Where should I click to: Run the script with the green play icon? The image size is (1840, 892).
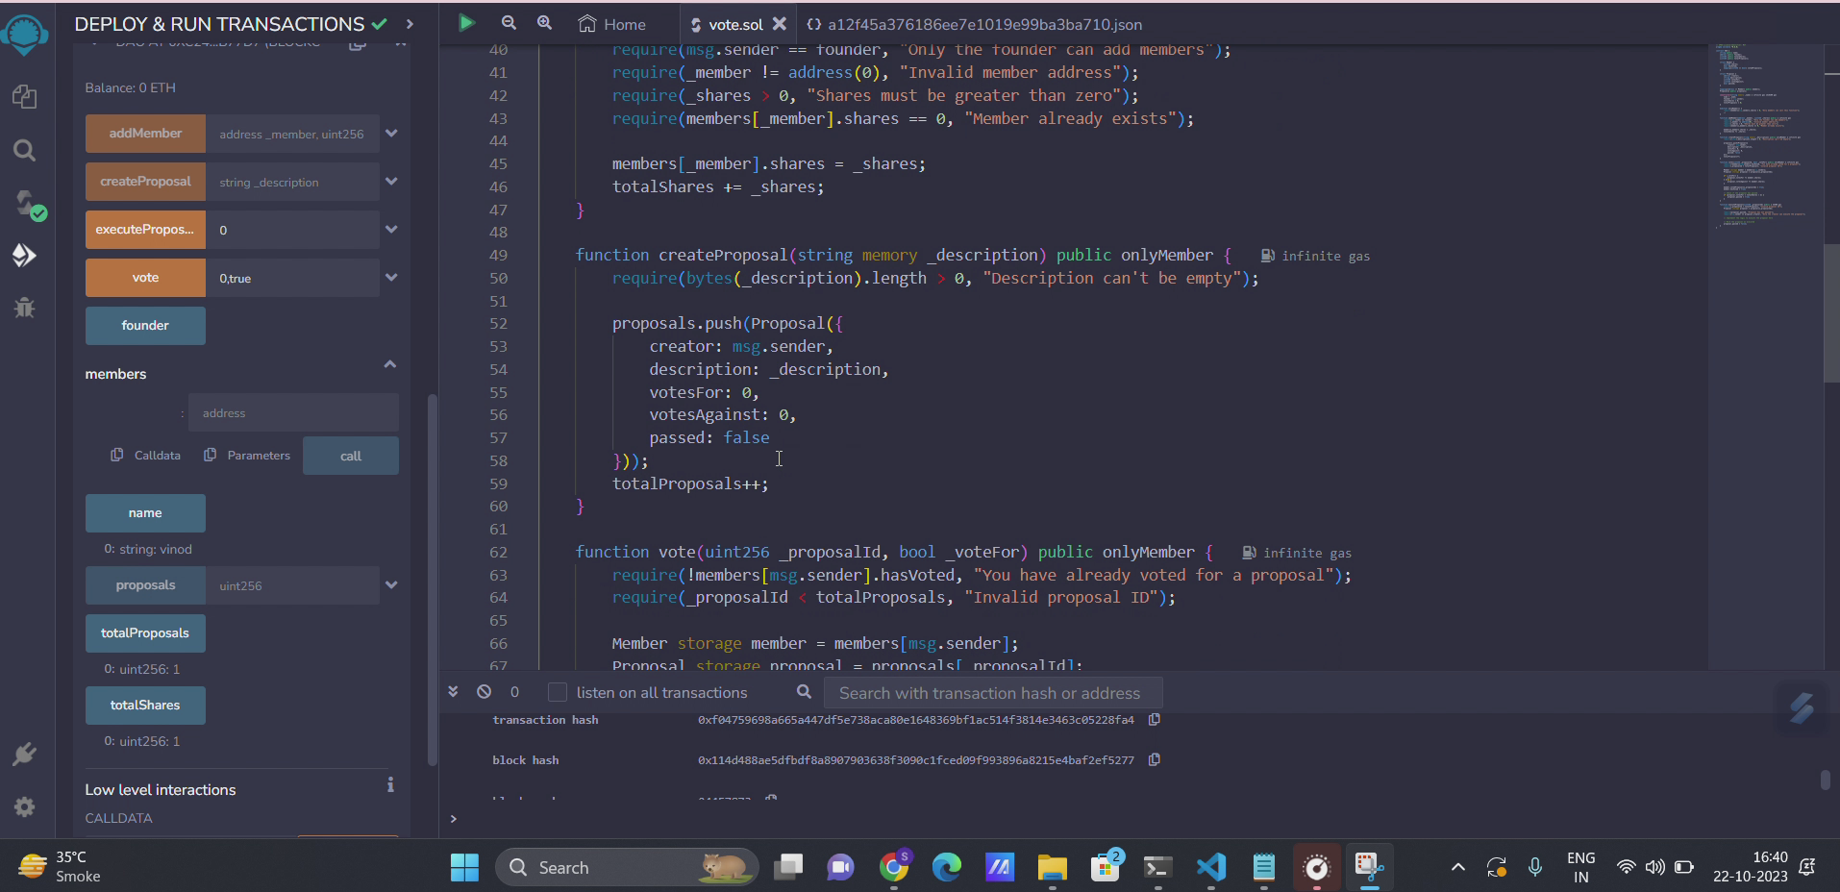[467, 22]
